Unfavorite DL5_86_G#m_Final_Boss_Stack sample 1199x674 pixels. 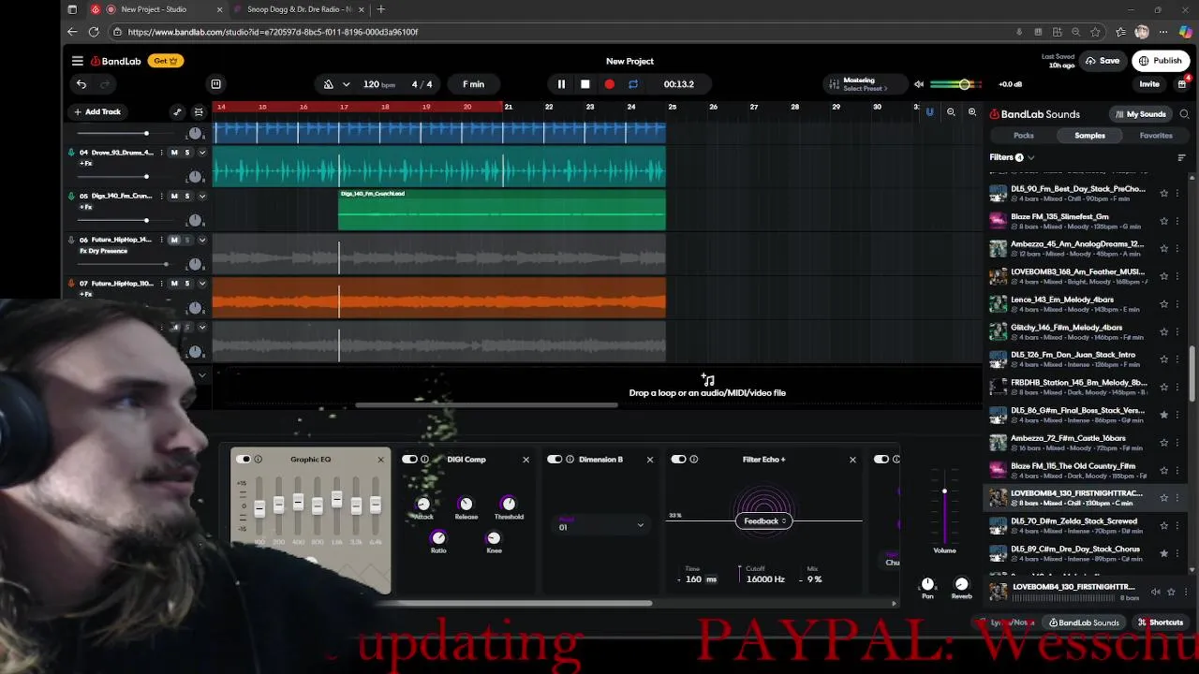pyautogui.click(x=1164, y=415)
